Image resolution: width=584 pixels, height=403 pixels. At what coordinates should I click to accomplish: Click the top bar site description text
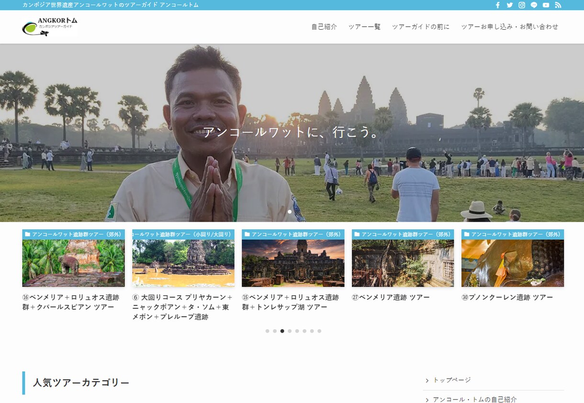[111, 5]
